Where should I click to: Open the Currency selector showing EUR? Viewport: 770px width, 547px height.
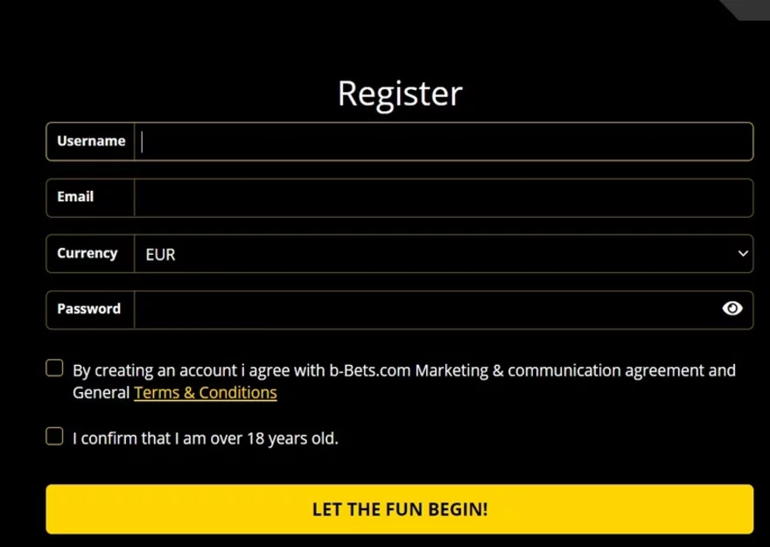click(444, 254)
